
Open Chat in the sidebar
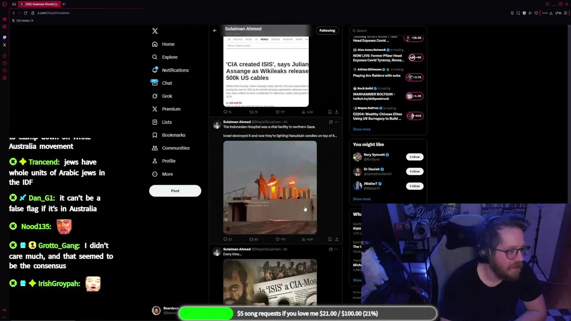click(x=161, y=83)
